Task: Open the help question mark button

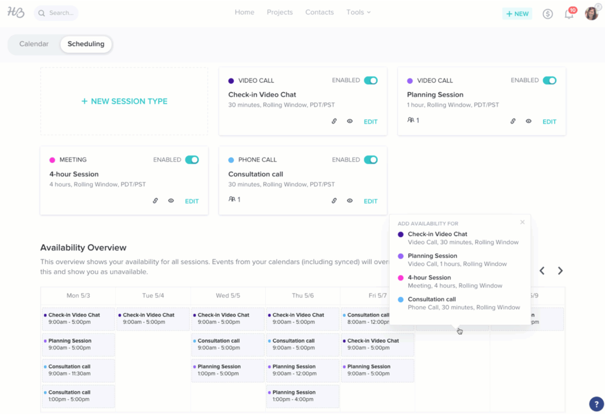Action: [596, 404]
